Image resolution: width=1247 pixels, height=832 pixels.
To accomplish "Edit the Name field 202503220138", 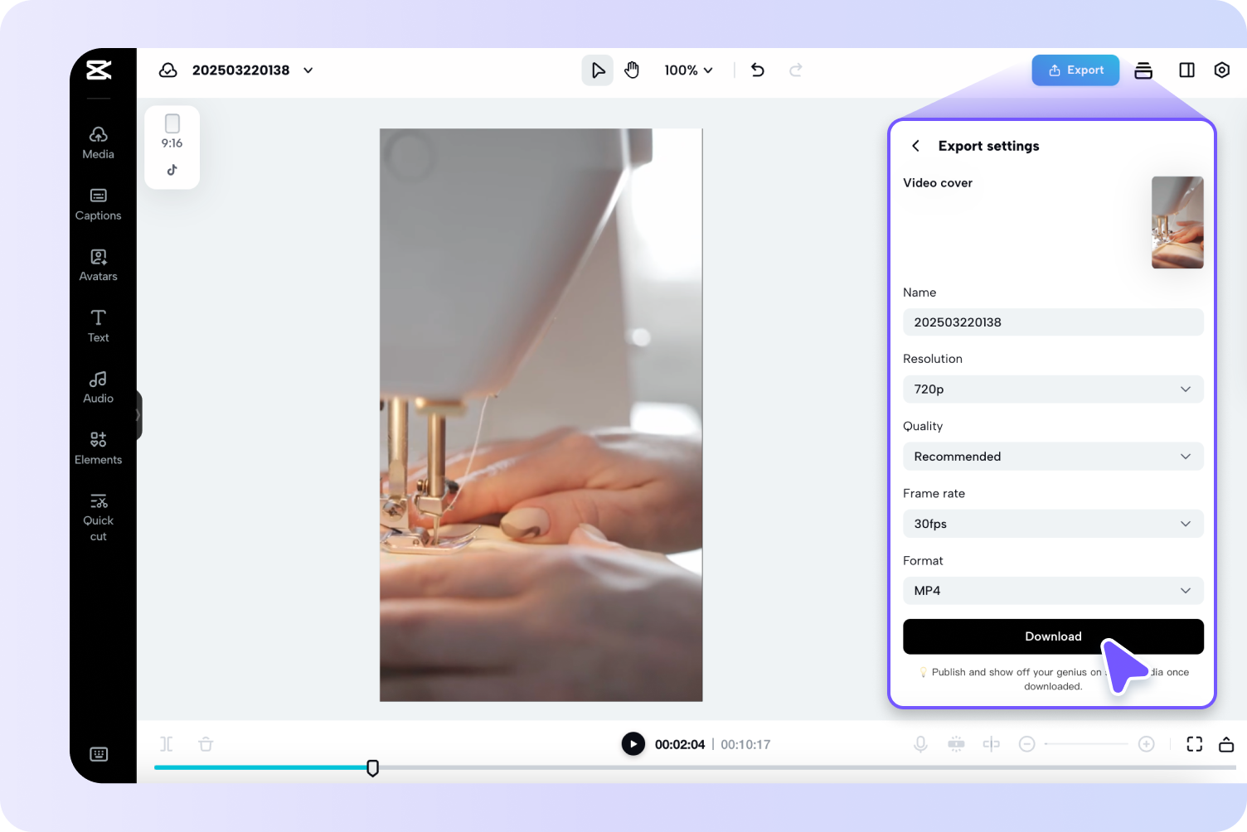I will coord(1053,322).
